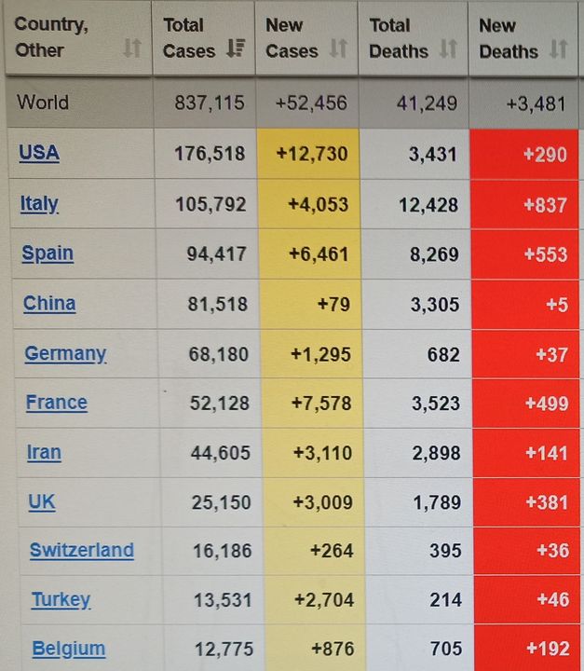Sort by Country, Other column arrows
The width and height of the screenshot is (584, 671).
tap(131, 48)
